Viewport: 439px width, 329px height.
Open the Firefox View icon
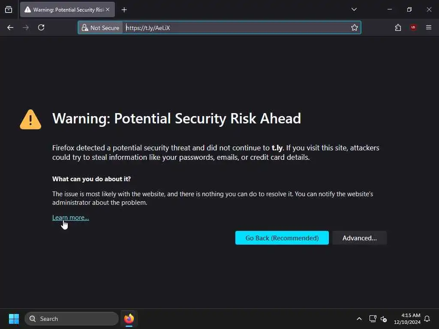(x=9, y=10)
